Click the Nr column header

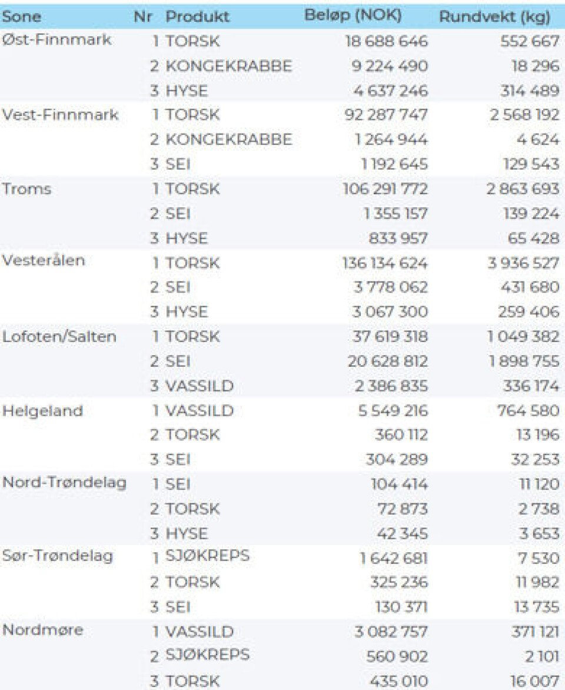(x=143, y=16)
